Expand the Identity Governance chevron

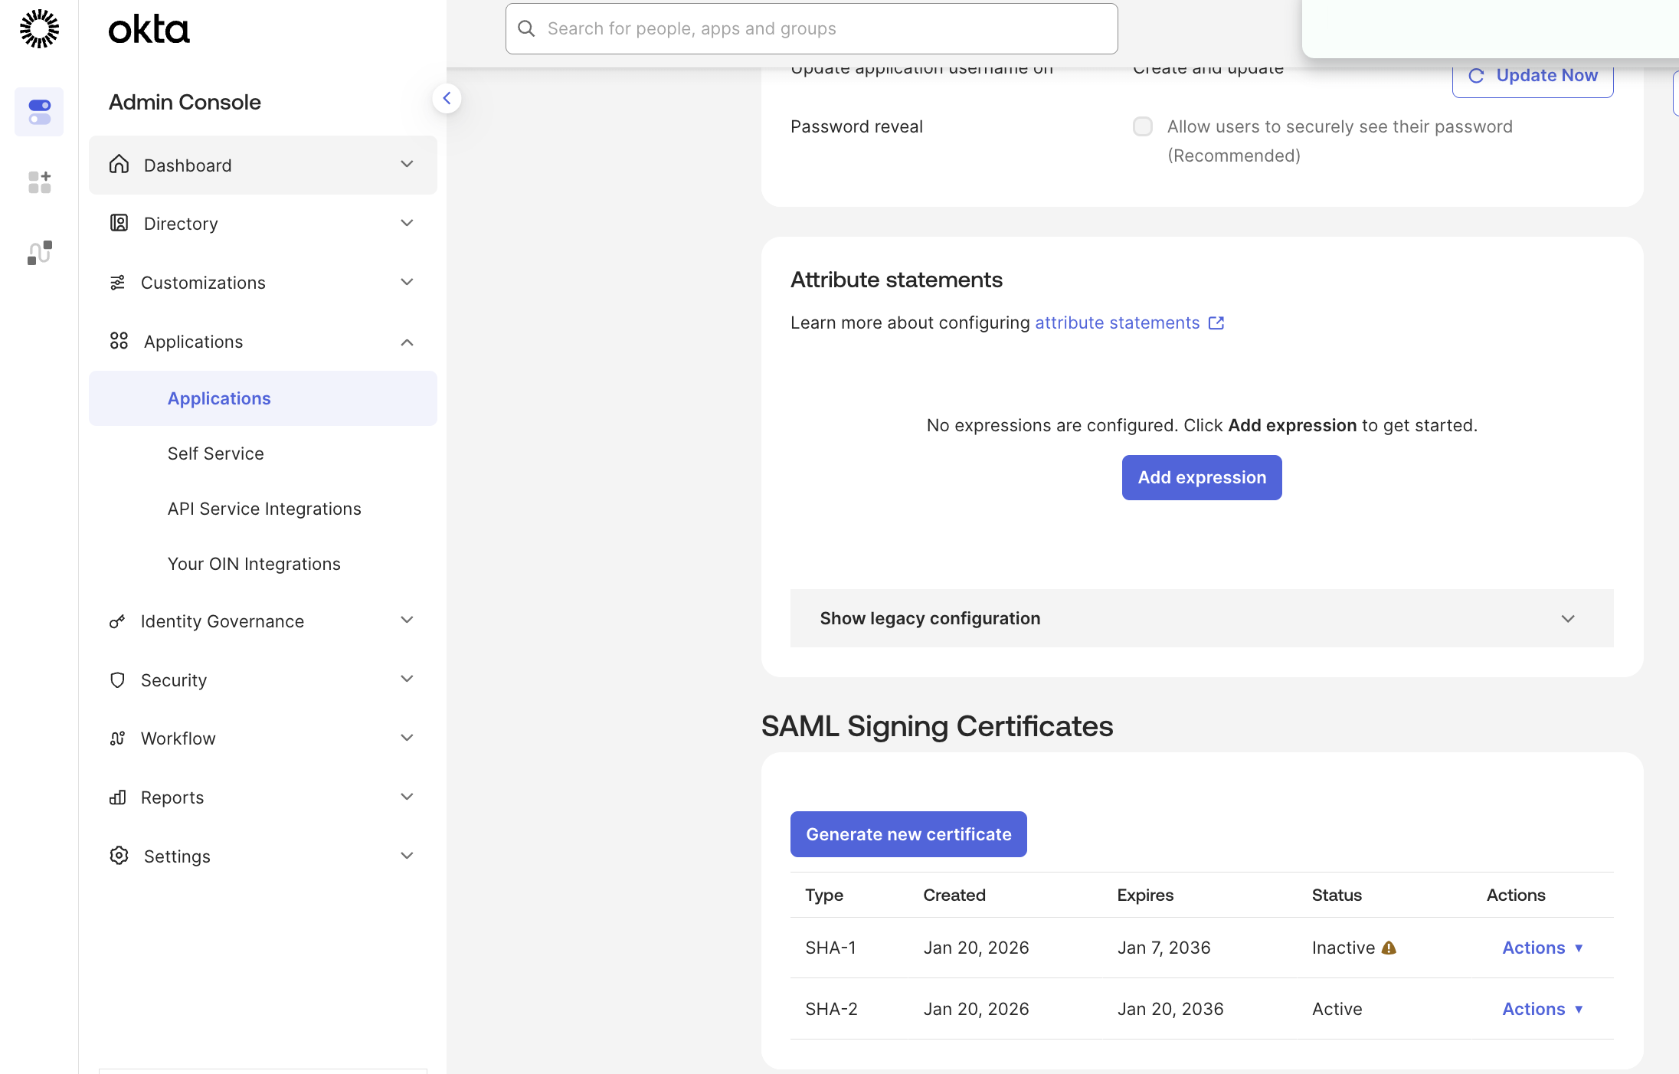pos(407,620)
